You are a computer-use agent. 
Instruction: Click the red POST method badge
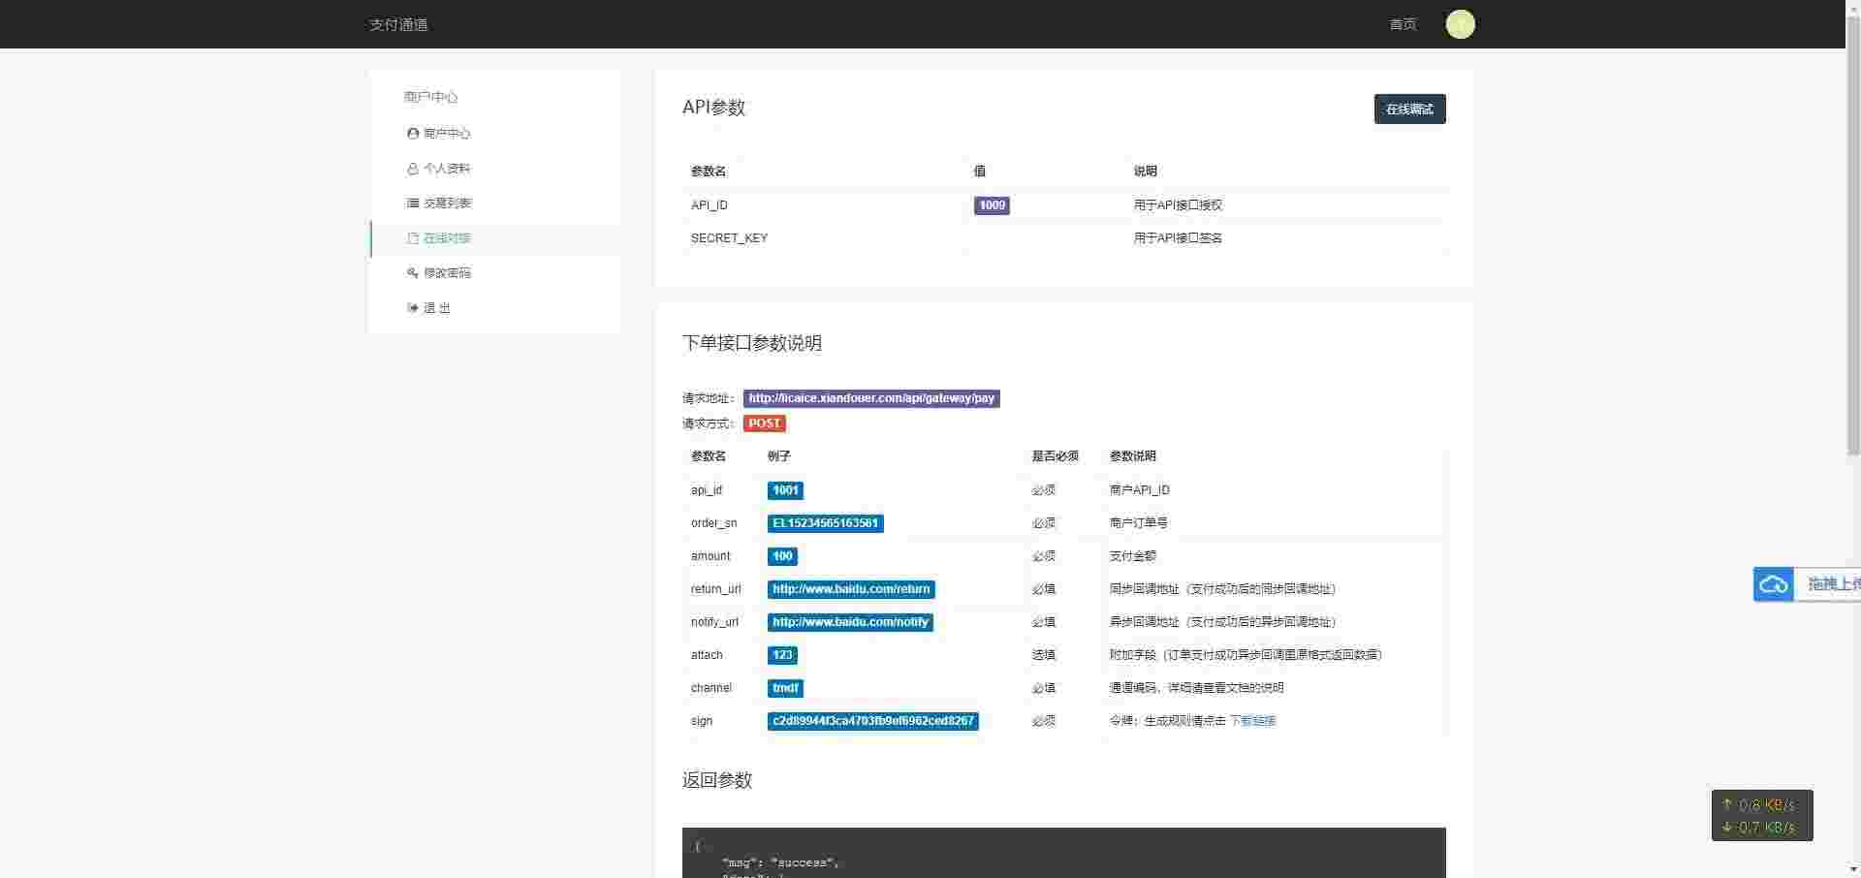click(x=764, y=423)
